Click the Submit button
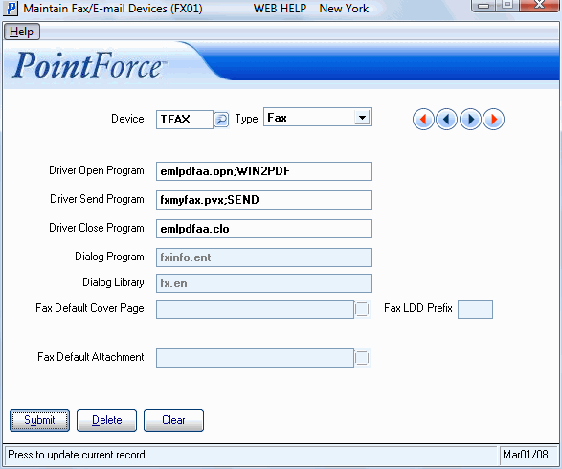 pos(39,420)
